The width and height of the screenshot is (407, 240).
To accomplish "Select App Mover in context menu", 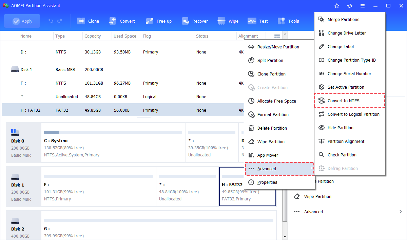I will [279, 155].
